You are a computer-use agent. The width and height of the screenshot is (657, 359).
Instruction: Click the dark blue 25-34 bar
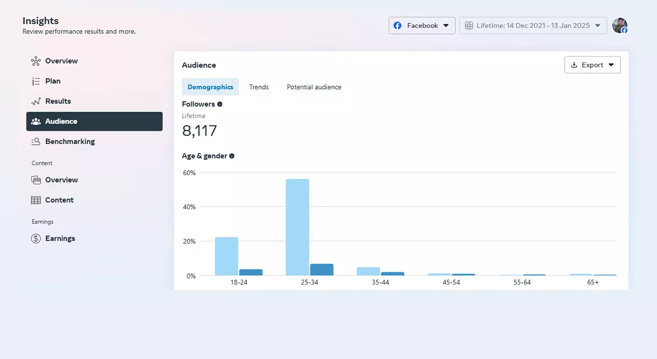(x=322, y=270)
